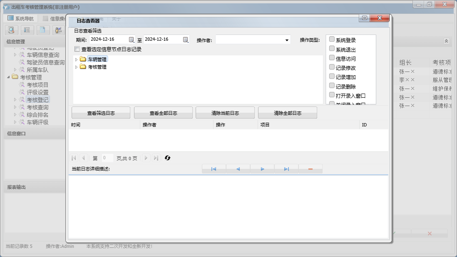Check the 系统登录 operation type
Screen dimensions: 457x257
pyautogui.click(x=332, y=39)
